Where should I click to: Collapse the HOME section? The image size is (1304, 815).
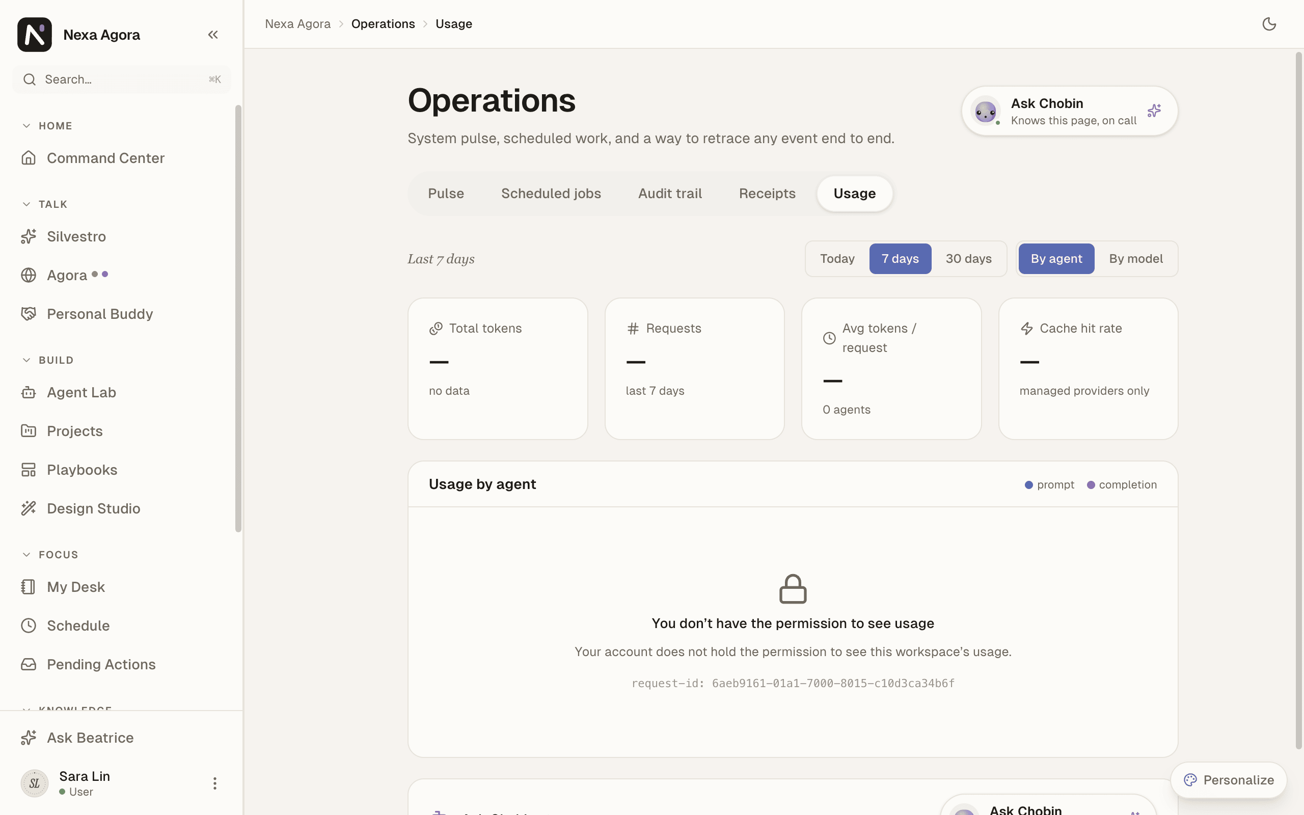26,126
